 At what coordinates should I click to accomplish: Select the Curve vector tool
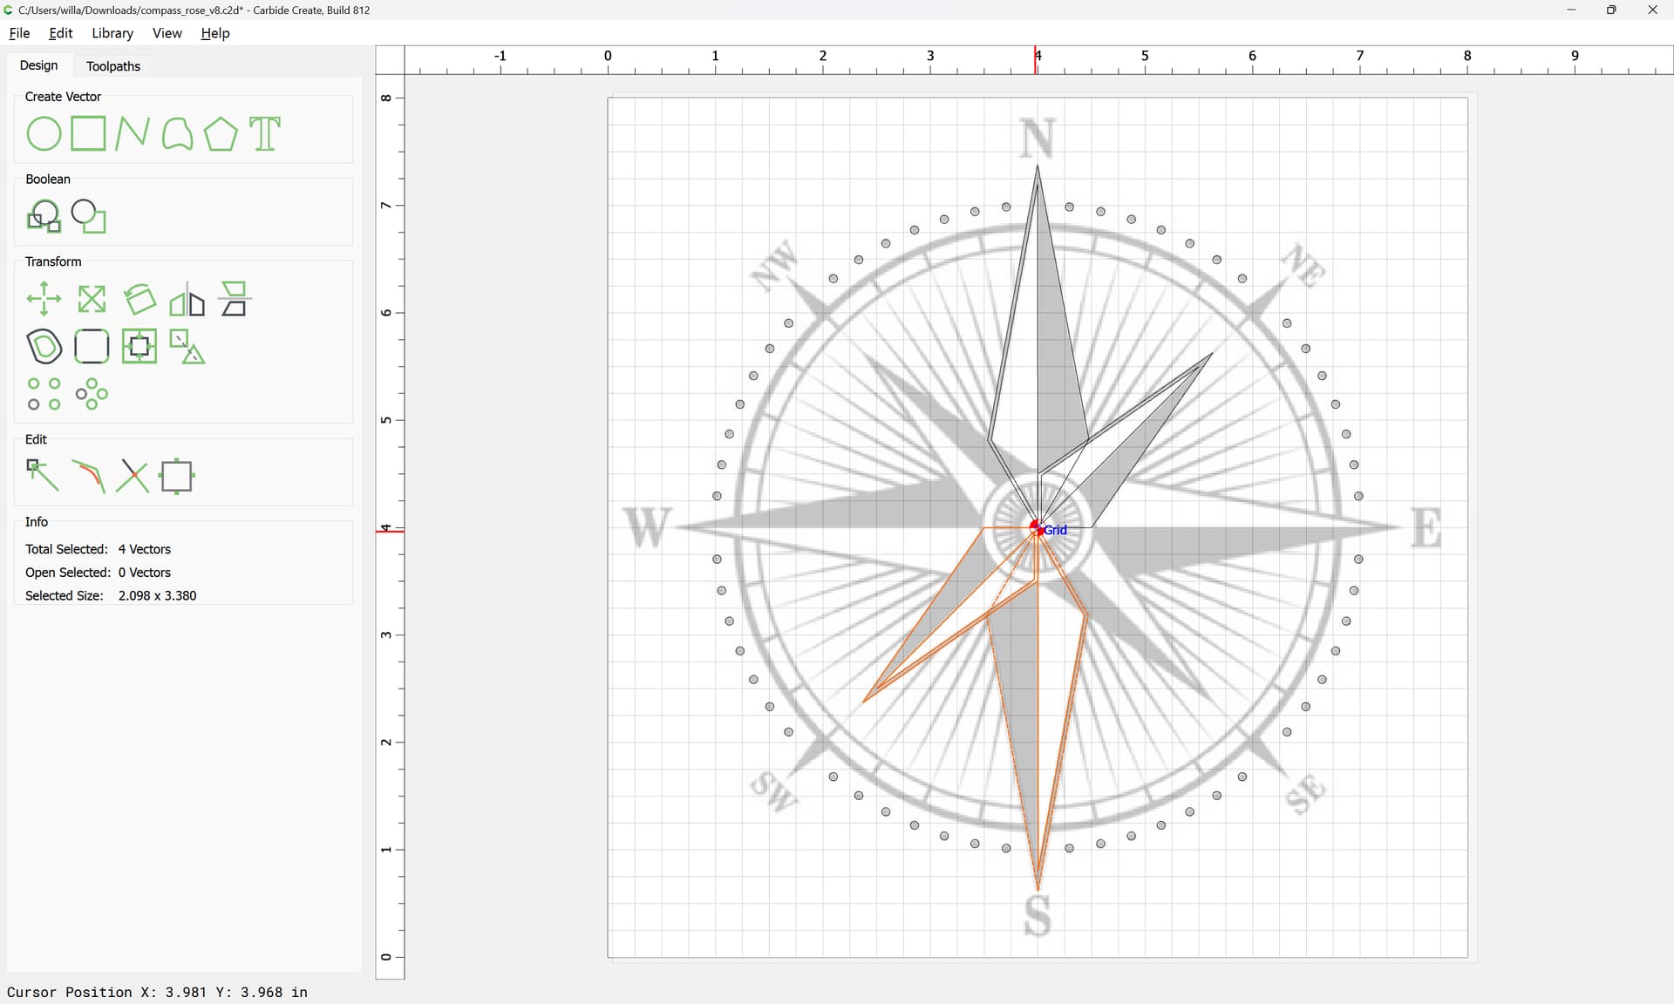[x=177, y=134]
